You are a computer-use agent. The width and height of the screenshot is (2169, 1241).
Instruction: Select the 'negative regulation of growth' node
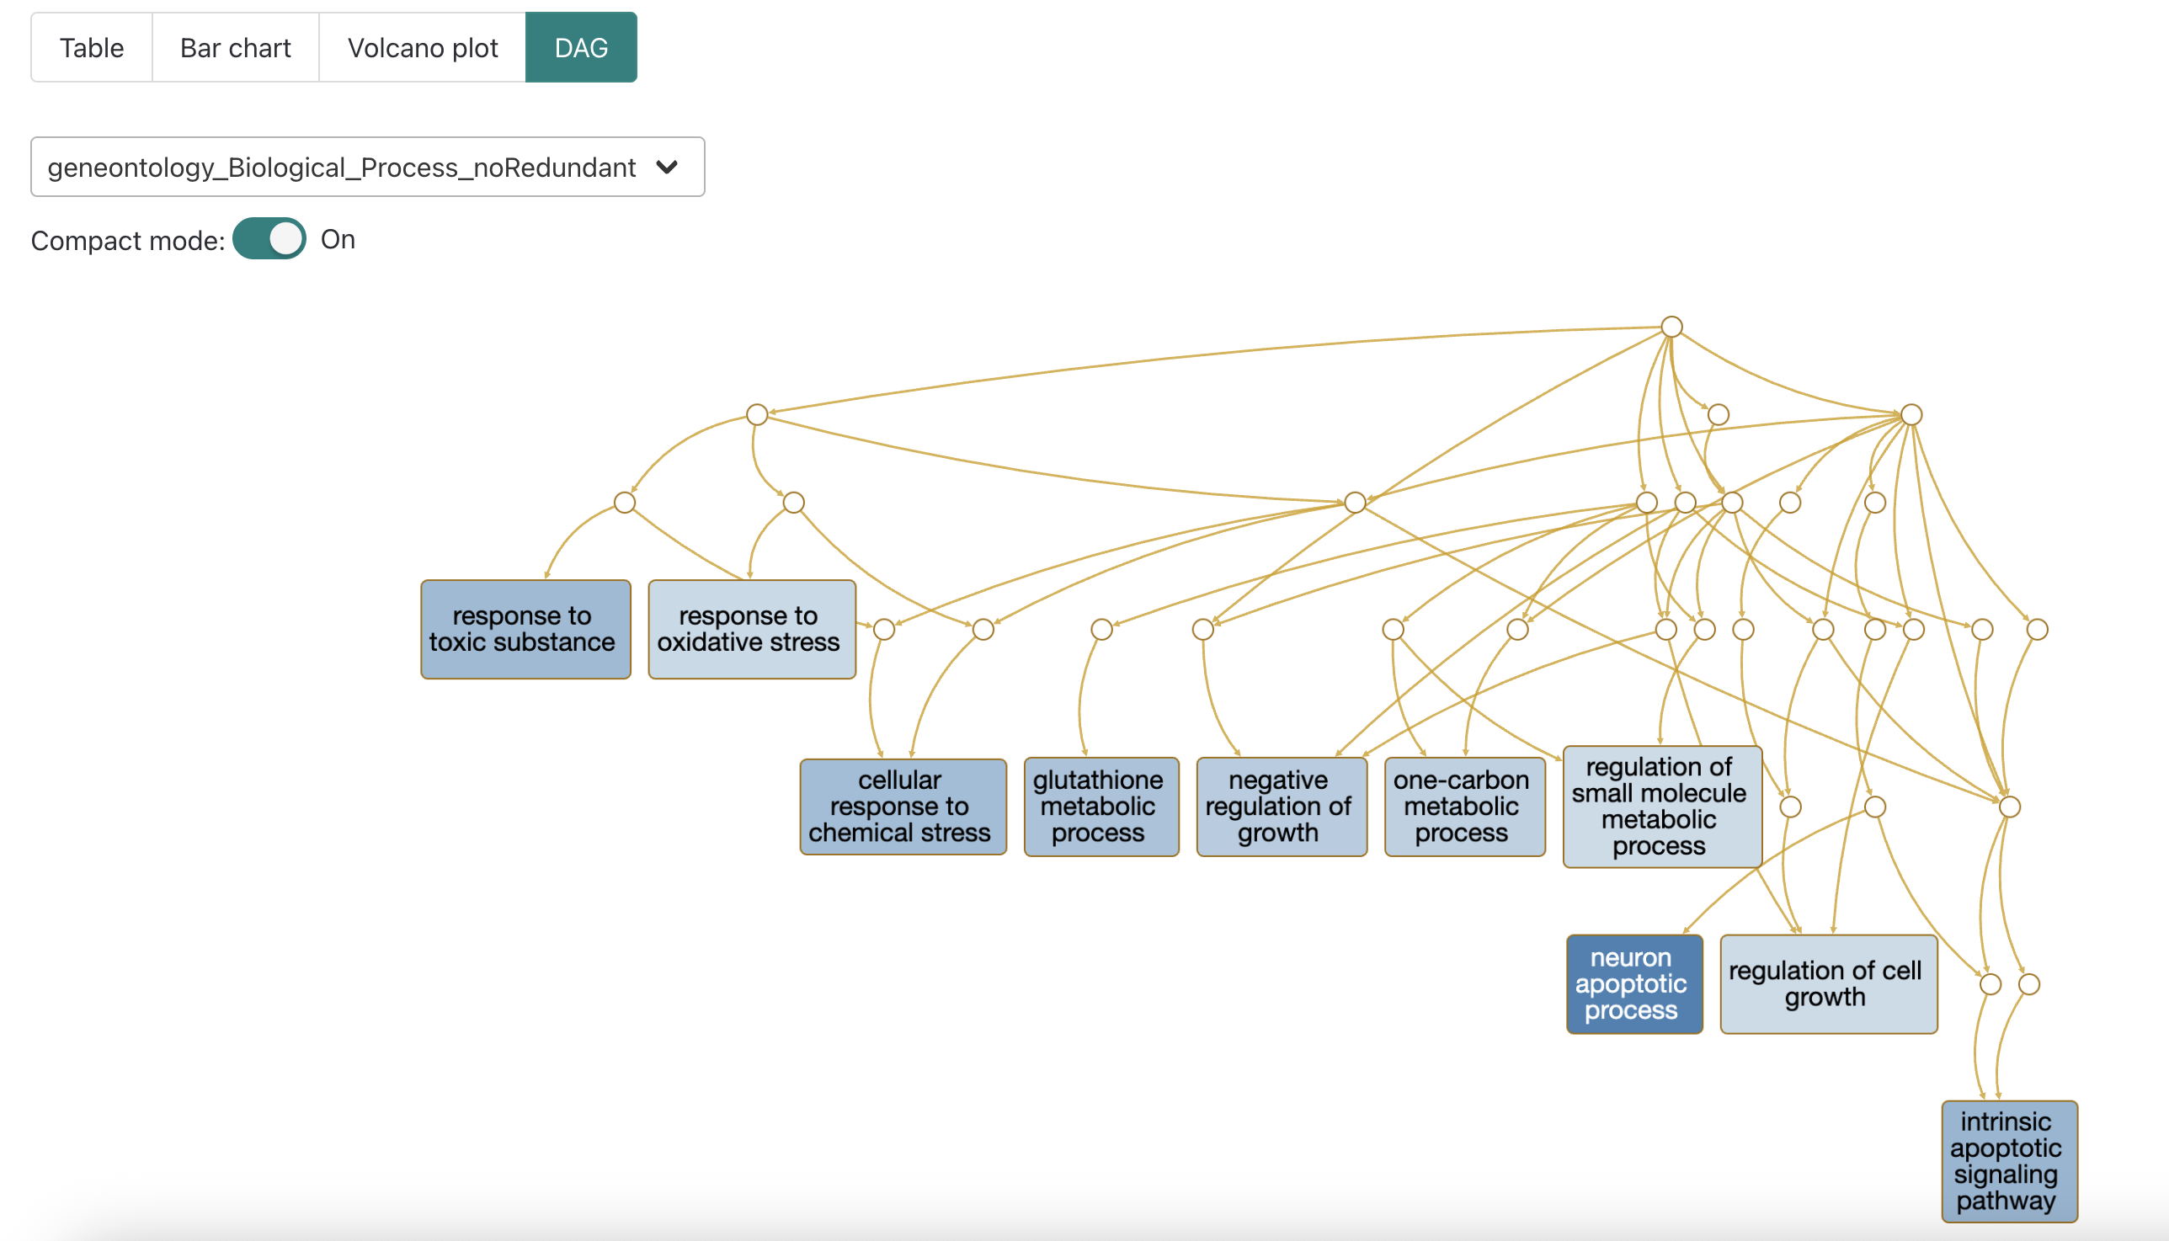pos(1282,806)
